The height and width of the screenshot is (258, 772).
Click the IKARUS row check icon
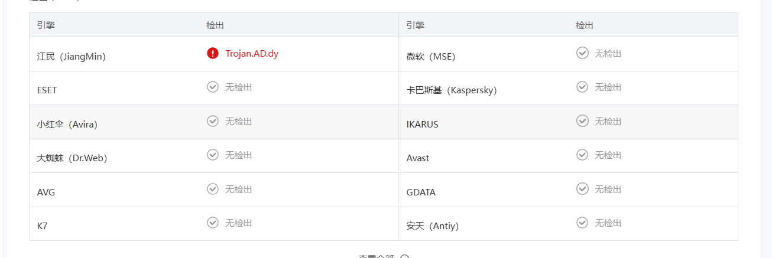582,121
